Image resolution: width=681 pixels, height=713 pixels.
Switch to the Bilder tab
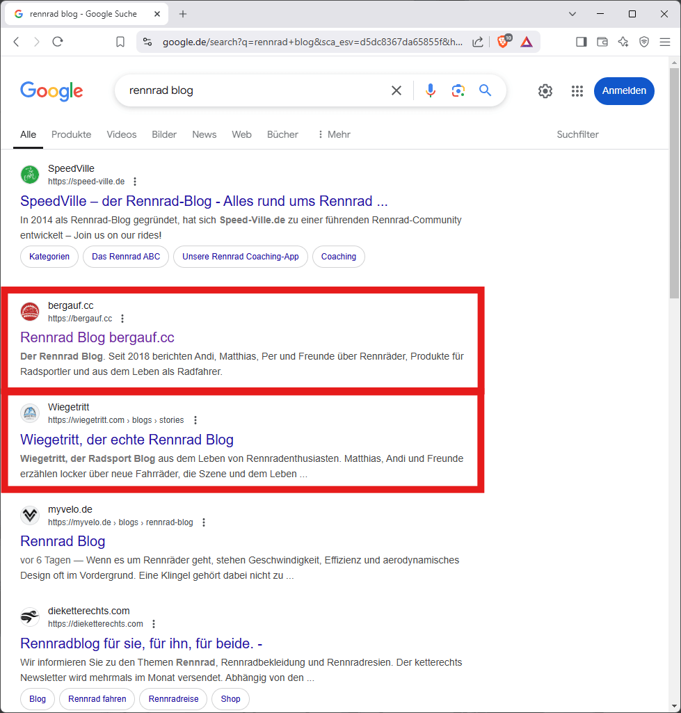coord(164,134)
